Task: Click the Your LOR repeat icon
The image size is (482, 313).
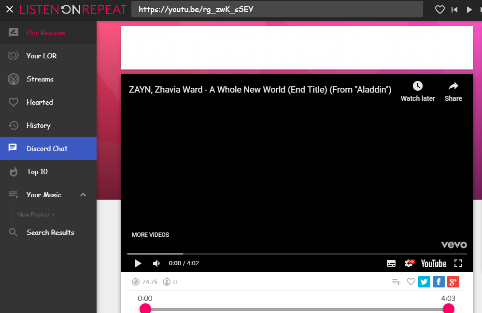Action: point(13,55)
